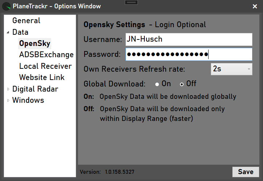Turn Global Download On
This screenshot has width=263, height=181.
[x=157, y=84]
